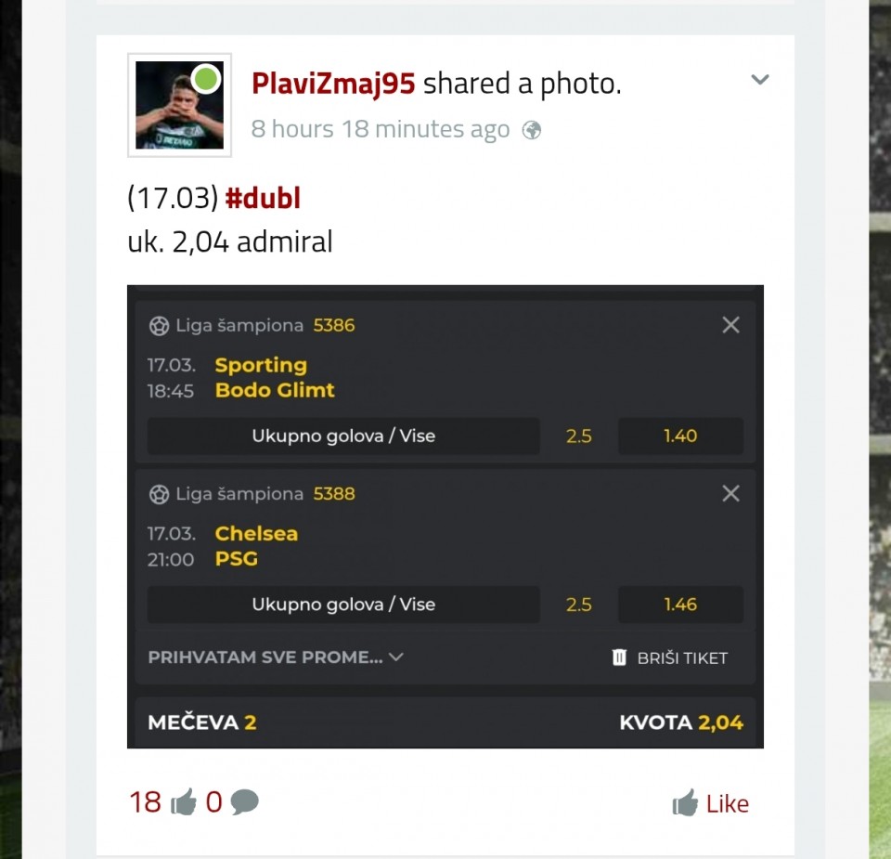Open the comments bubble icon
This screenshot has width=891, height=859.
244,802
